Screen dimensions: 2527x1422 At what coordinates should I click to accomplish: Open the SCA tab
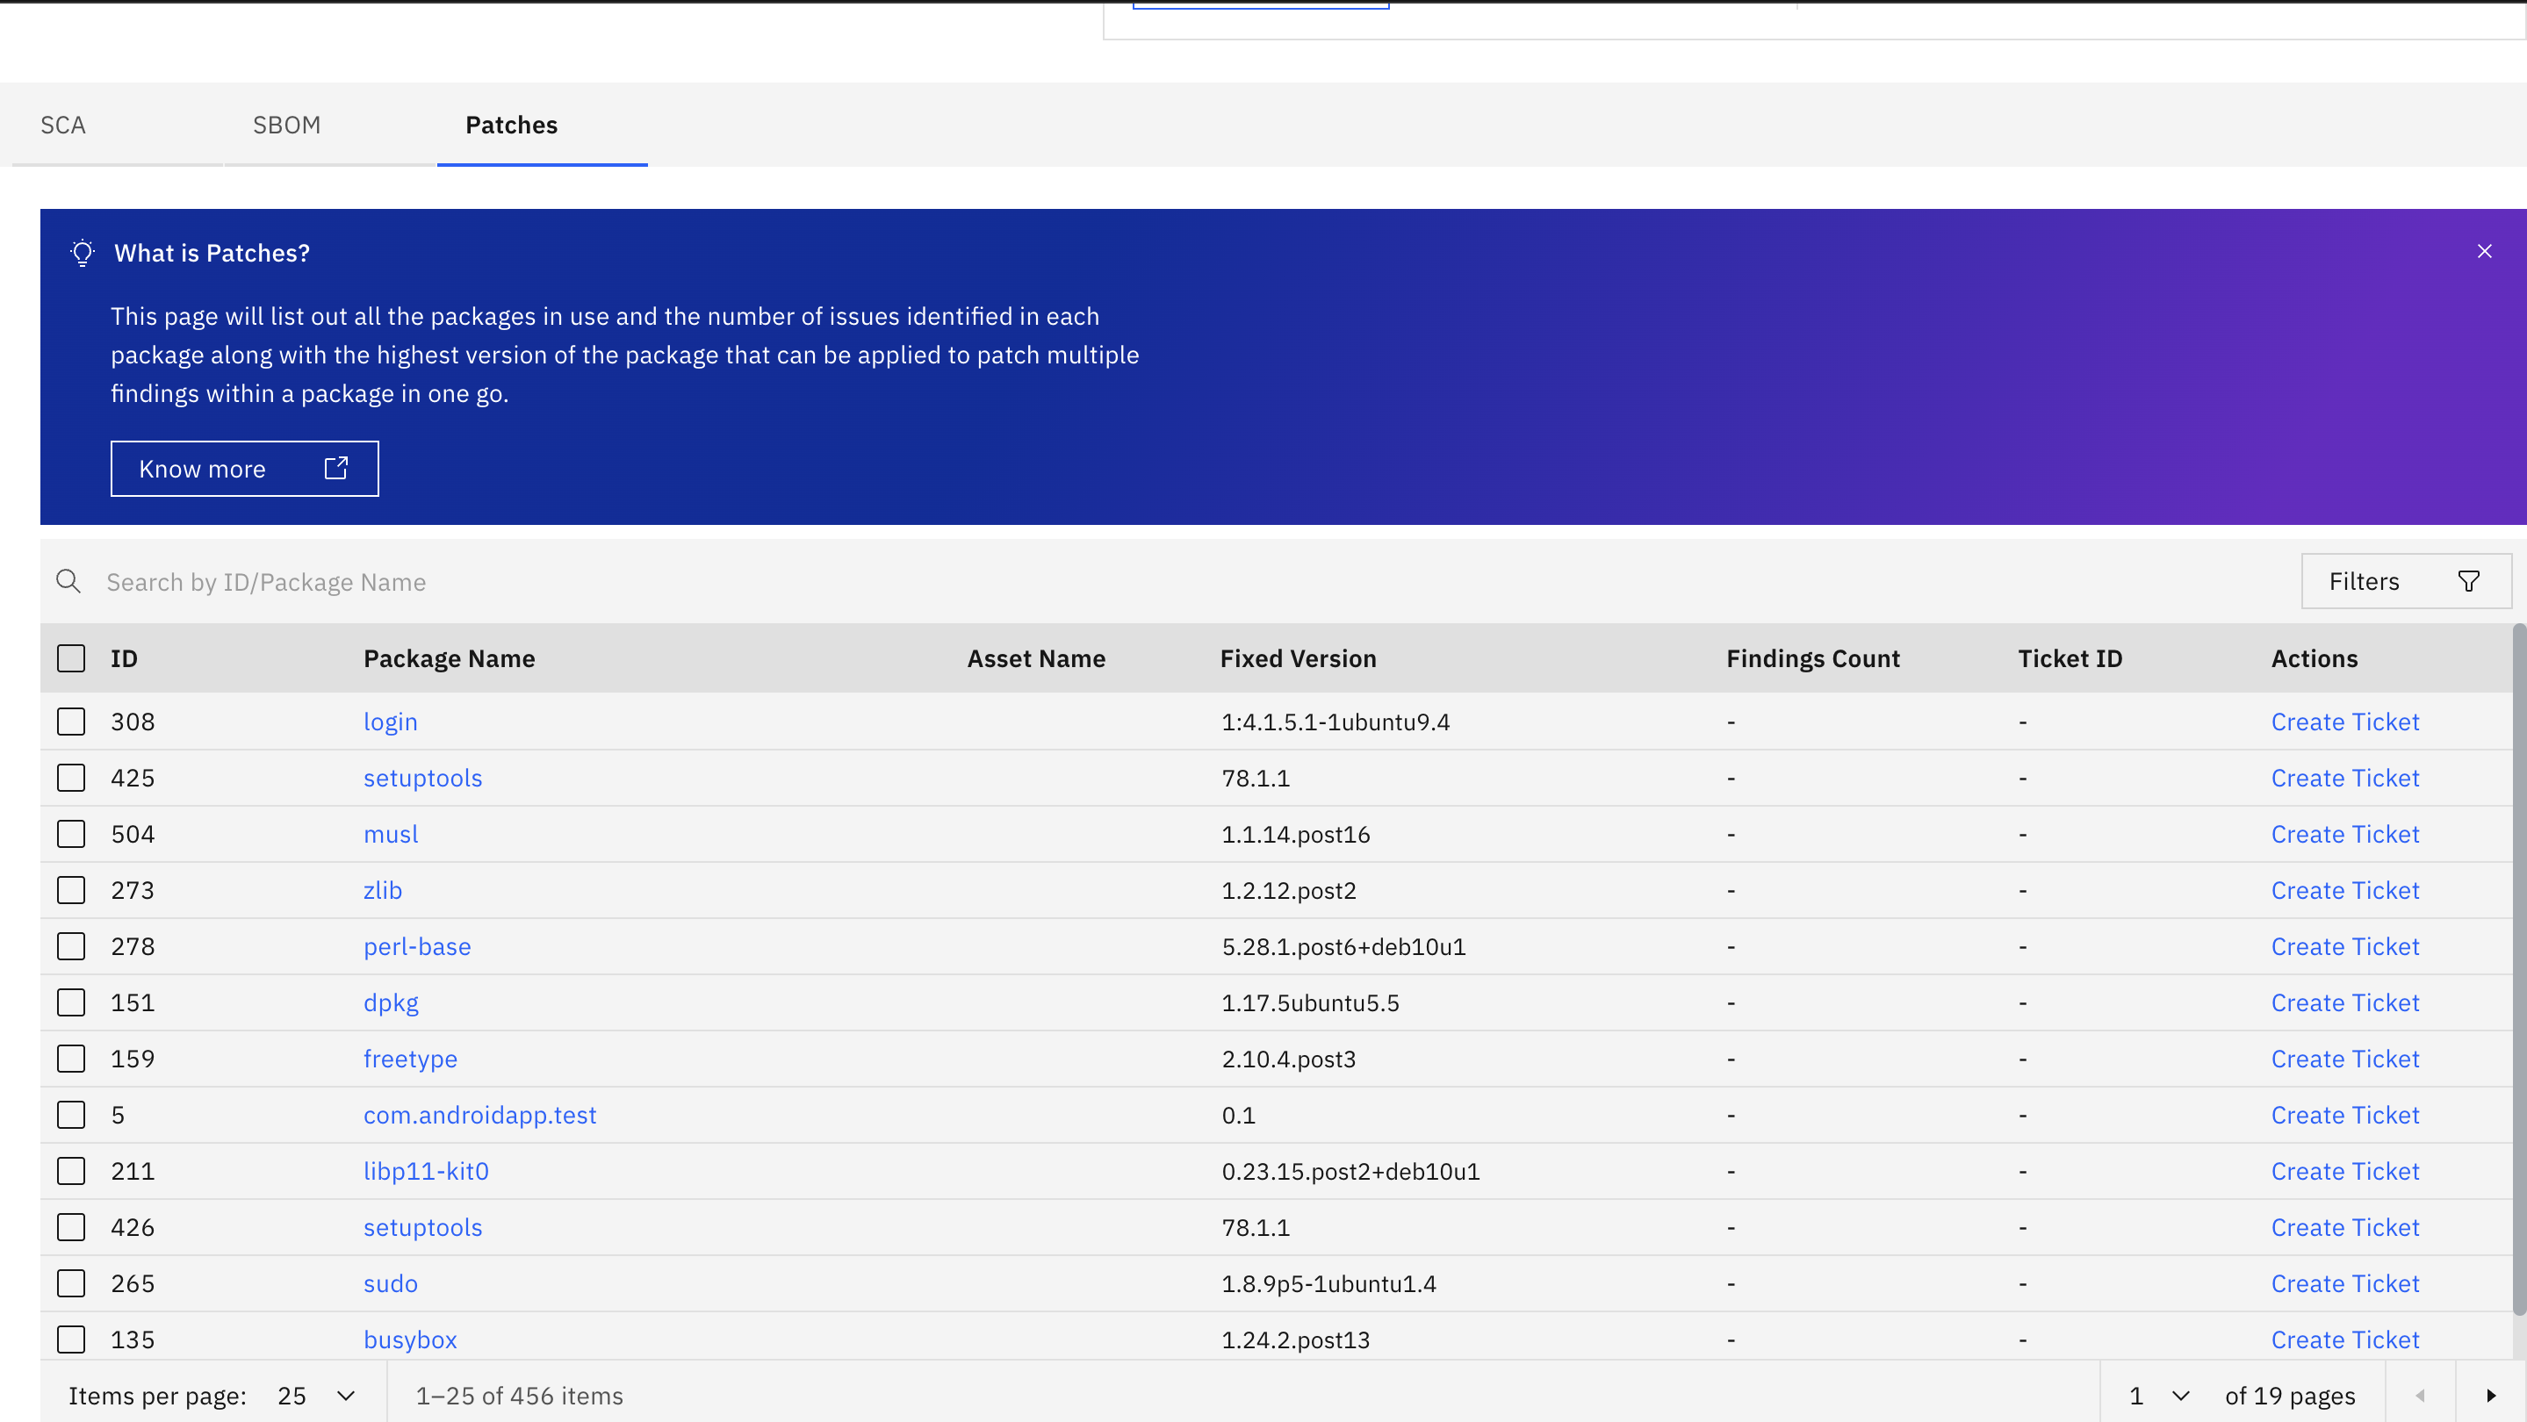pos(63,125)
